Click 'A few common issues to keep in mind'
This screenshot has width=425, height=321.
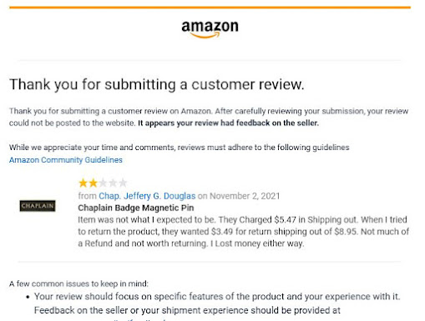point(78,283)
